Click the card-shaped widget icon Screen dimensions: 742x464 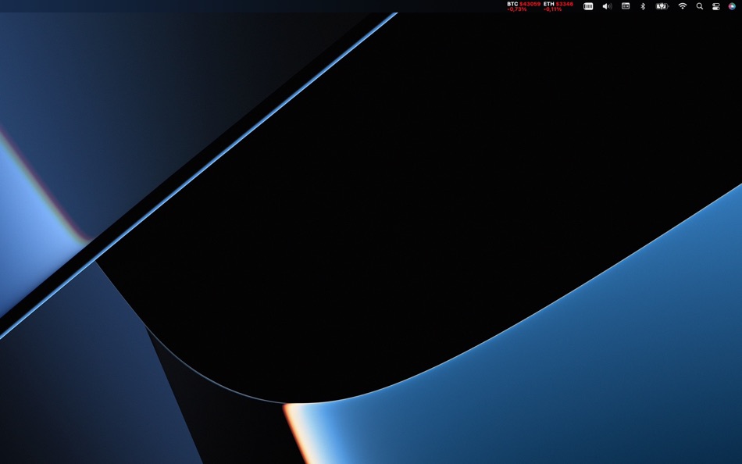(x=625, y=6)
